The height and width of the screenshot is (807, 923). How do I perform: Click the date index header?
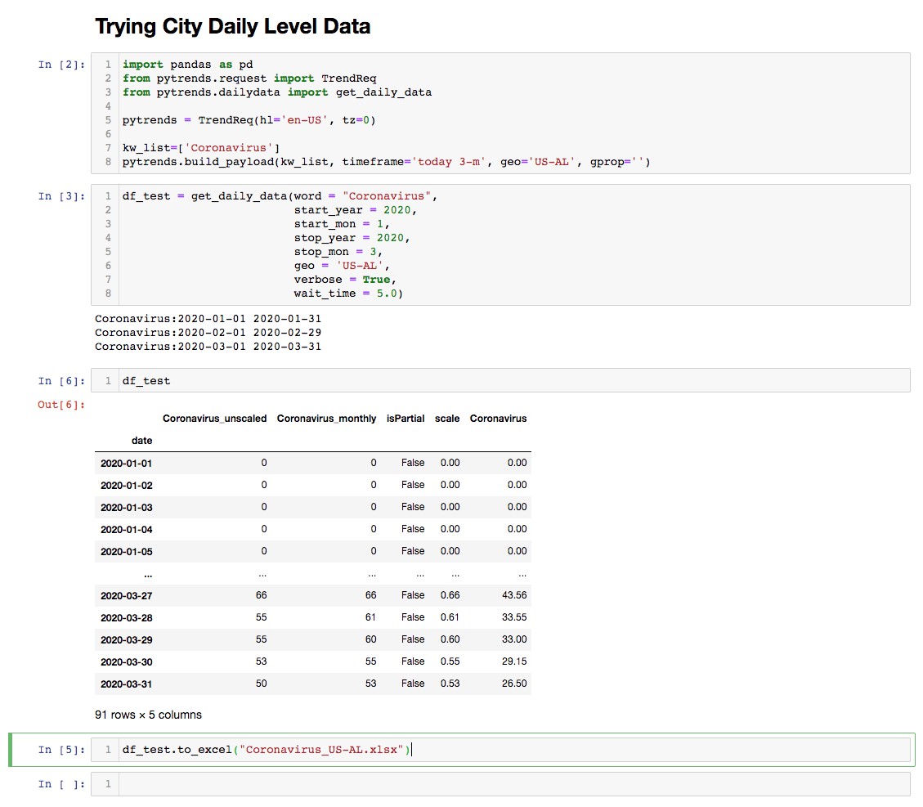142,441
